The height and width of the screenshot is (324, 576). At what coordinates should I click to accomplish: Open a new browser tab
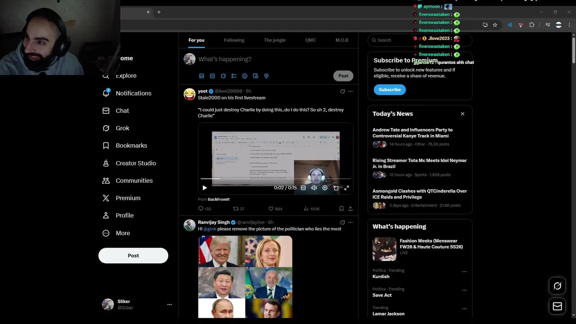click(x=159, y=12)
